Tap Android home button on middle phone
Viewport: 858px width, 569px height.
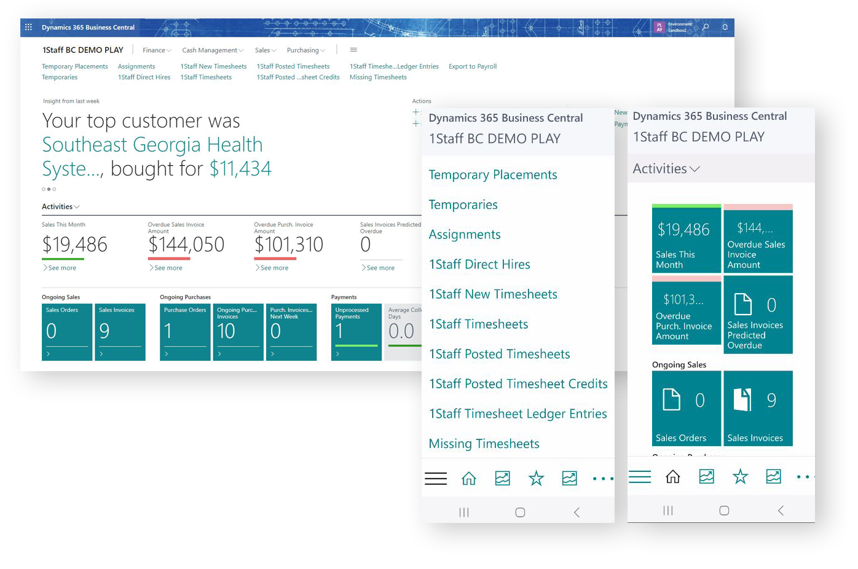(520, 512)
